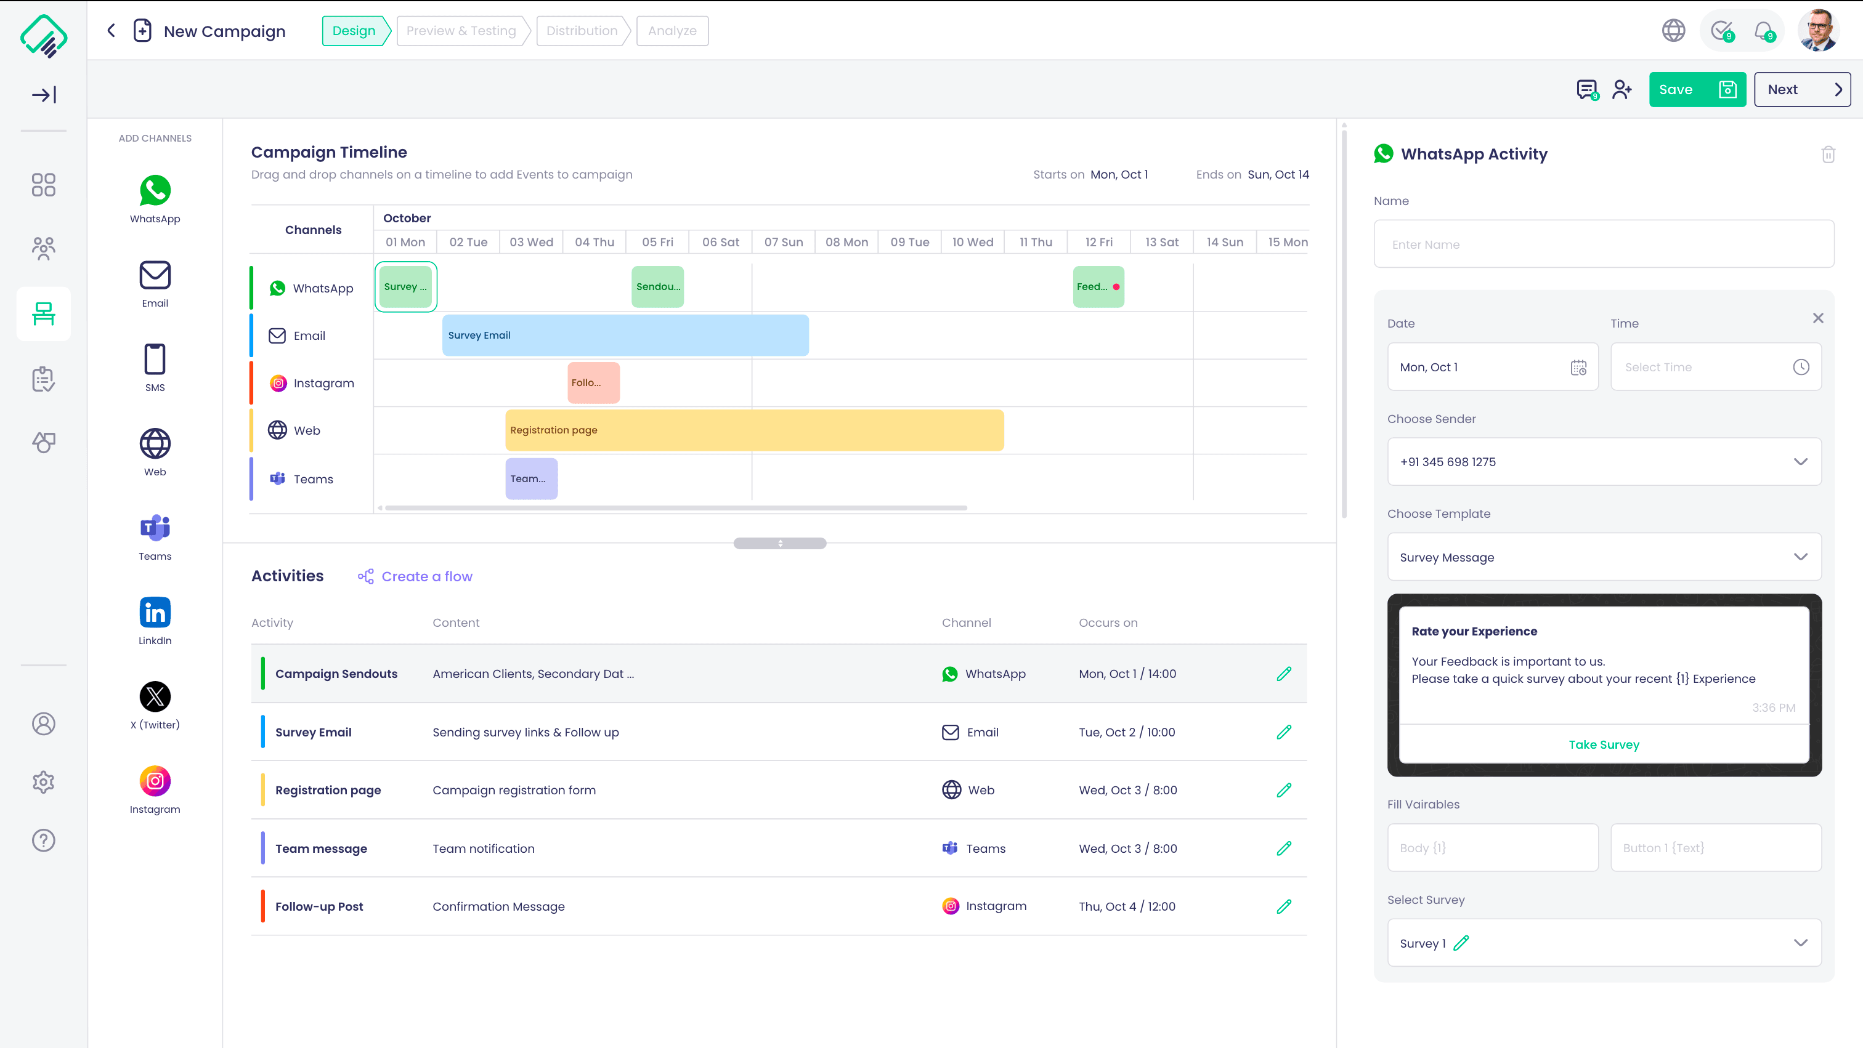Expand the Choose Sender dropdown
This screenshot has width=1863, height=1048.
point(1800,462)
